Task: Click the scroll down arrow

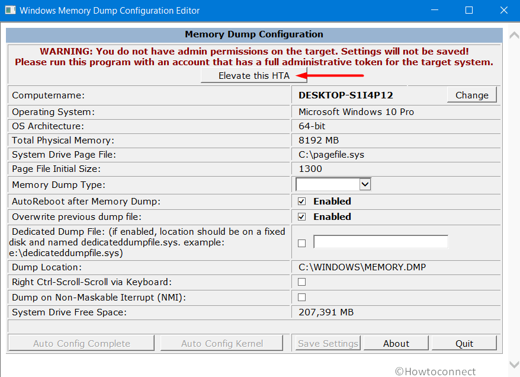Action: tap(514, 365)
